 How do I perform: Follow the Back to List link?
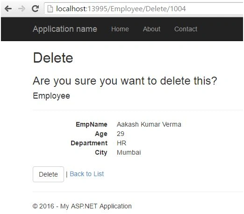[x=87, y=174]
